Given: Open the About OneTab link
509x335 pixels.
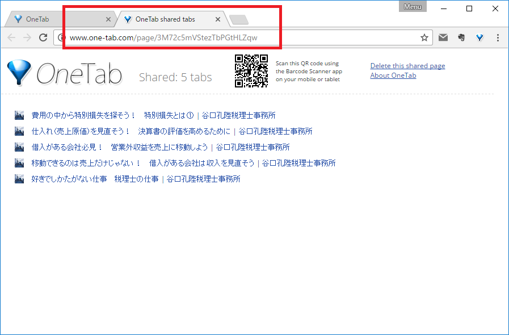Looking at the screenshot, I should (x=393, y=76).
